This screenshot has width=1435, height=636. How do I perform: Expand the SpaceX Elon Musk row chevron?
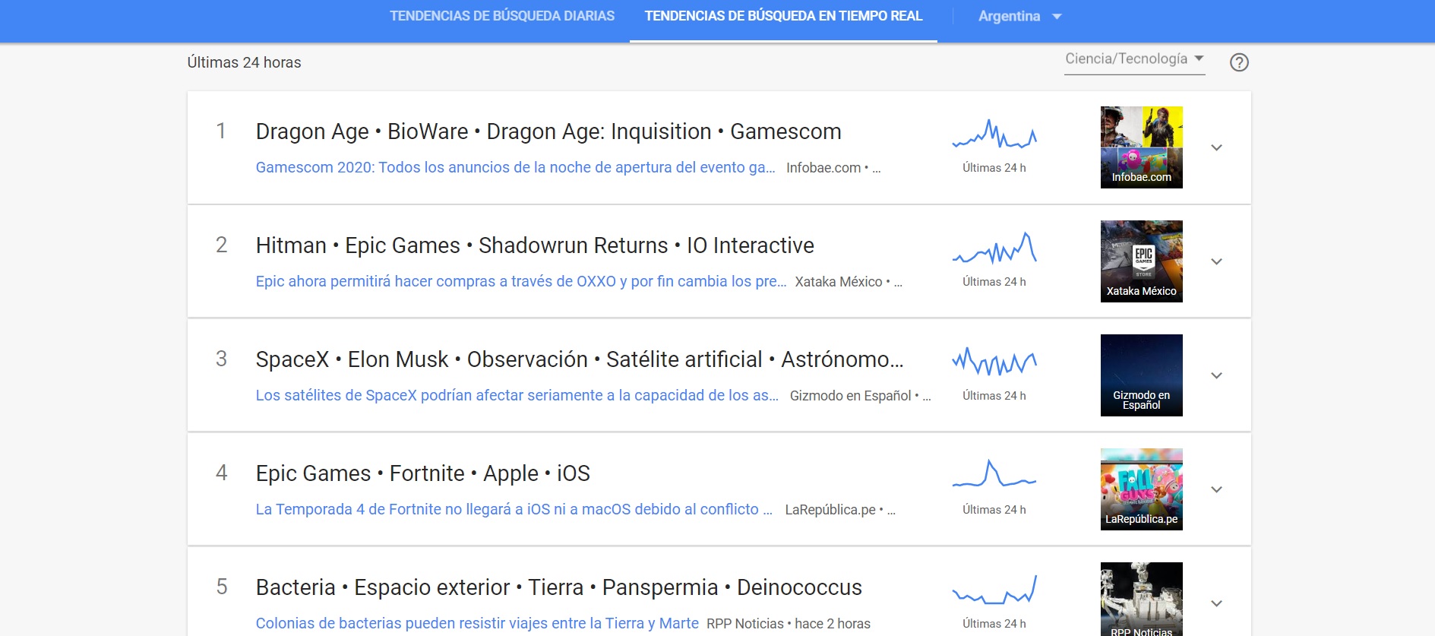click(1216, 375)
